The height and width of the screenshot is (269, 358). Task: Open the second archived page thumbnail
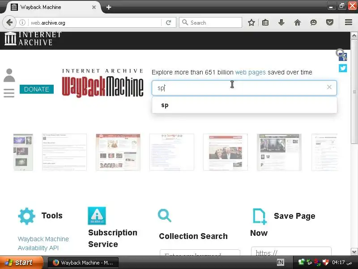click(64, 152)
